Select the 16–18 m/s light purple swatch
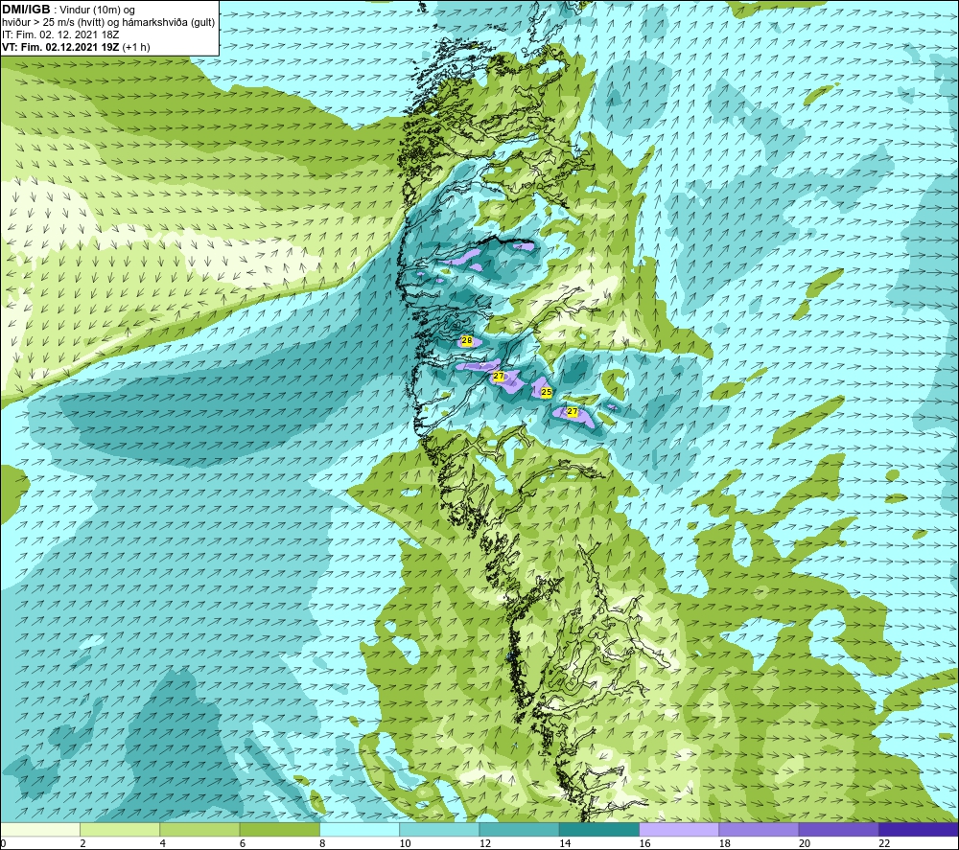This screenshot has height=850, width=959. click(x=680, y=830)
